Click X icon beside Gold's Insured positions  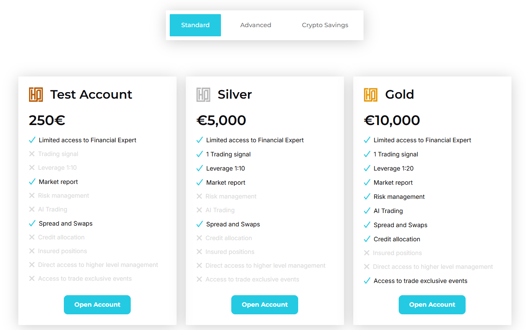pos(367,253)
